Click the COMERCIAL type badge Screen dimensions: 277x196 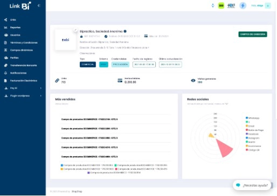(x=88, y=65)
